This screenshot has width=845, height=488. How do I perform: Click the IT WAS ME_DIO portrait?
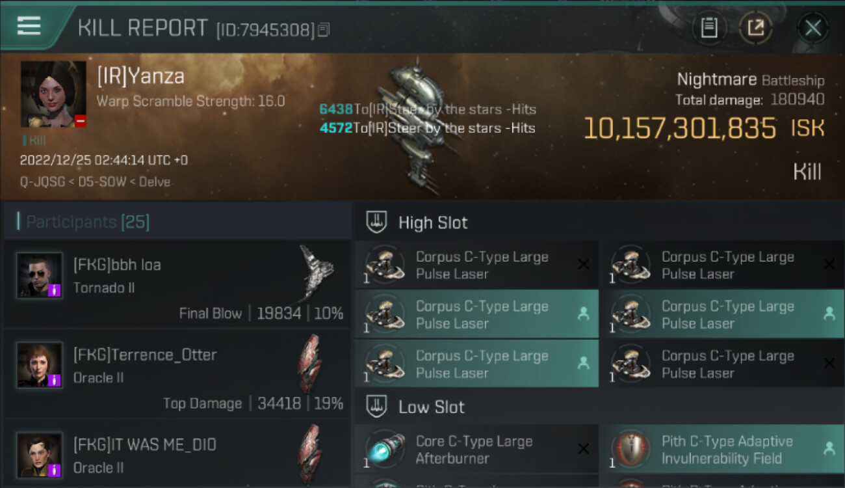coord(40,455)
